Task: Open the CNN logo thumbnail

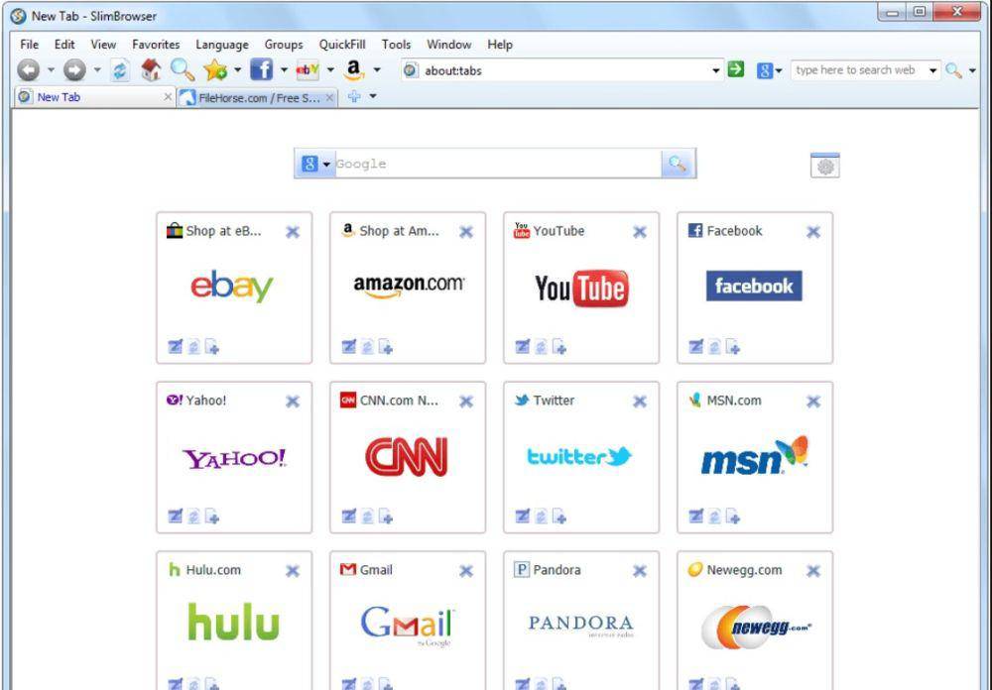Action: pos(407,457)
